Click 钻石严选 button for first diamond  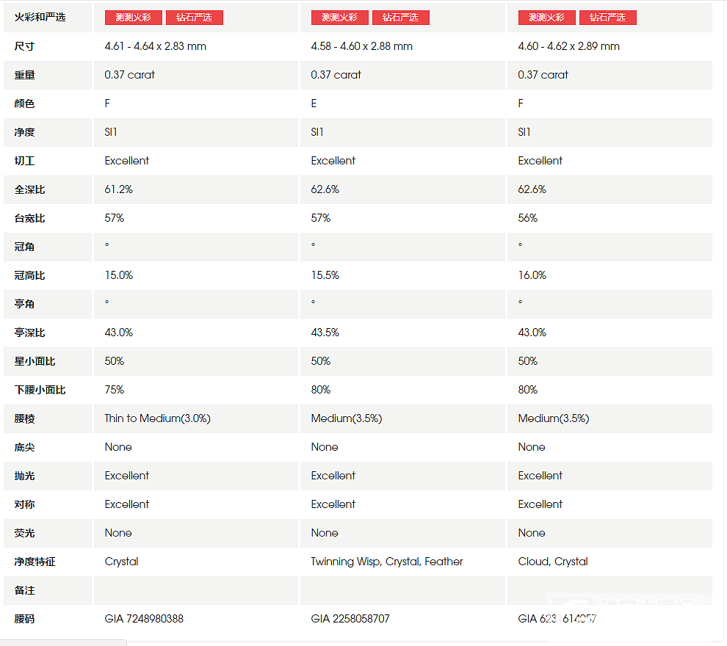click(195, 18)
